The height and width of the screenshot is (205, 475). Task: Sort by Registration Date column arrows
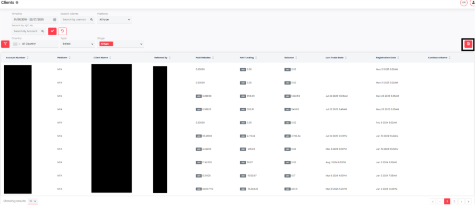398,57
